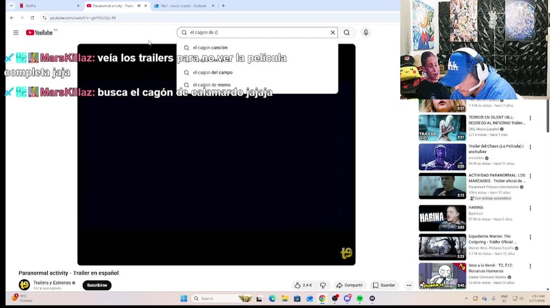Start voice search with the microphone
This screenshot has height=308, width=550.
366,33
